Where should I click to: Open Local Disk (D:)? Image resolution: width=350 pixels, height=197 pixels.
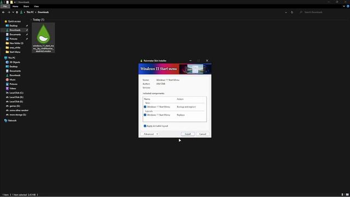[16, 97]
